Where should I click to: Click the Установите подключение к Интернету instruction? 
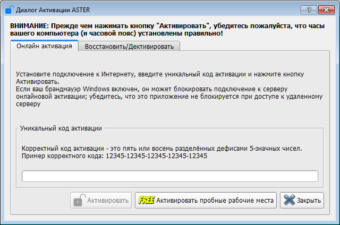point(160,78)
